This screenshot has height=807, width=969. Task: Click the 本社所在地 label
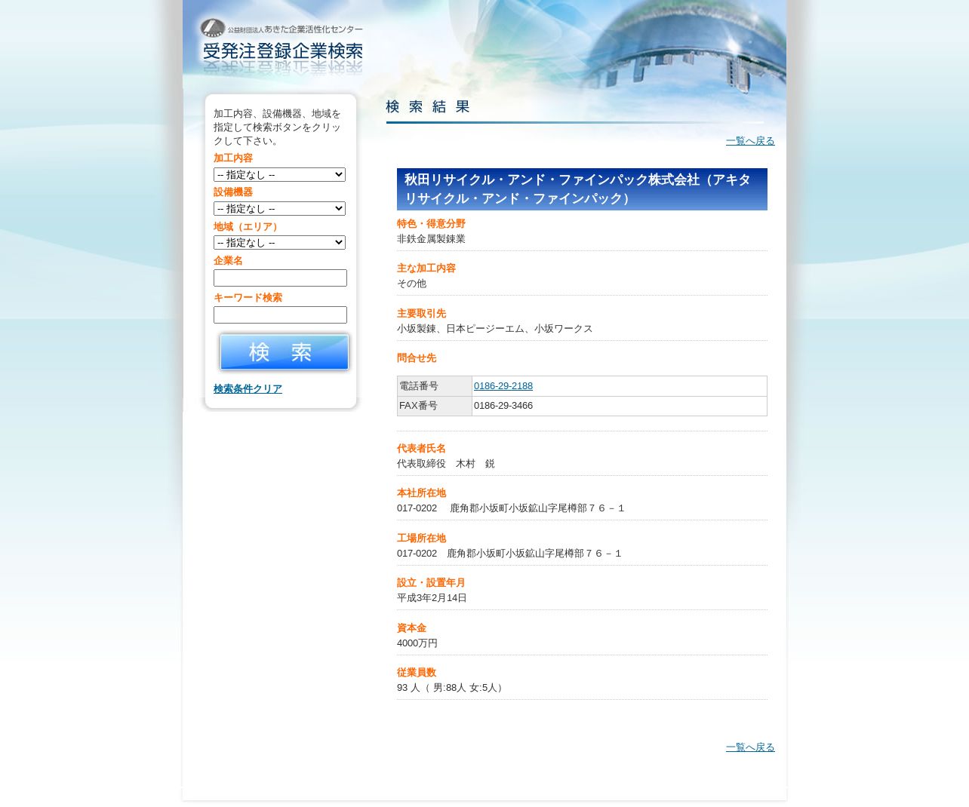tap(421, 493)
